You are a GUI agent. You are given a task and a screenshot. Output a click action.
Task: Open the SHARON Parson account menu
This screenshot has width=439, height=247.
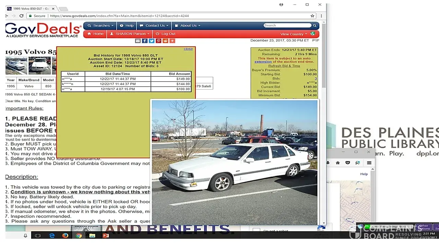[130, 34]
